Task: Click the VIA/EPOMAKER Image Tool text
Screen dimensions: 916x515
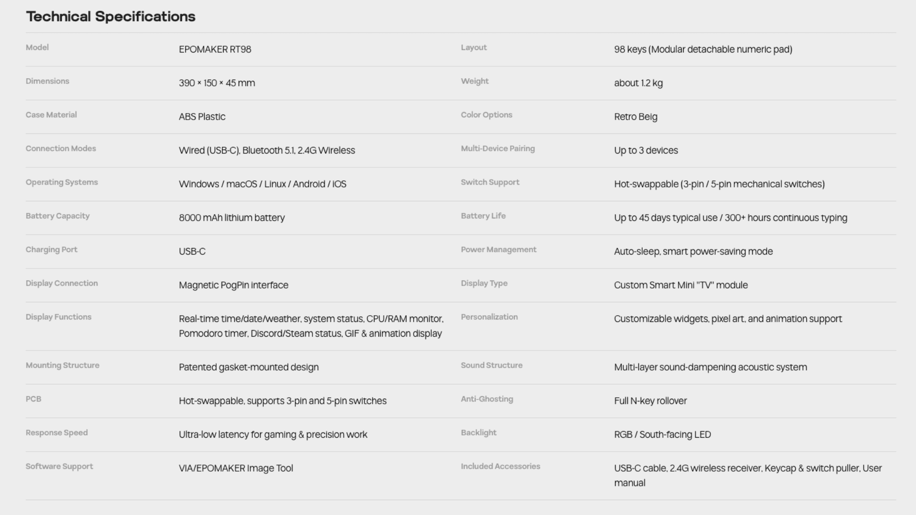Action: coord(236,468)
